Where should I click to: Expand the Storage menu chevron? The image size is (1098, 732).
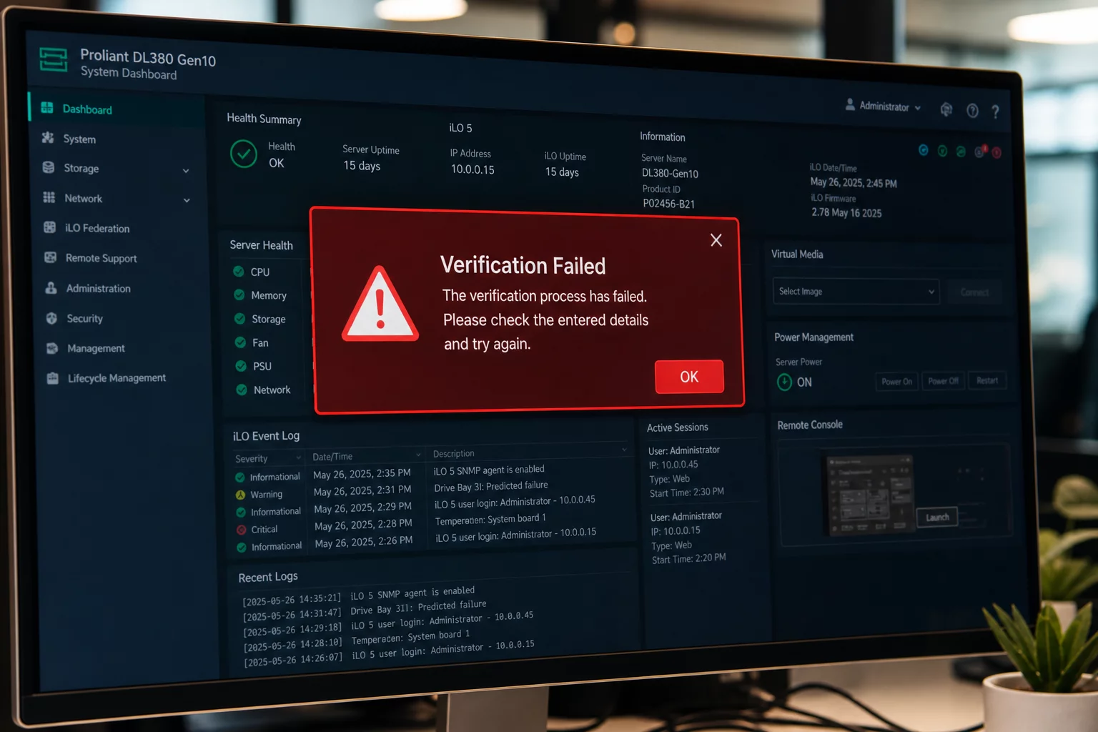pyautogui.click(x=186, y=171)
